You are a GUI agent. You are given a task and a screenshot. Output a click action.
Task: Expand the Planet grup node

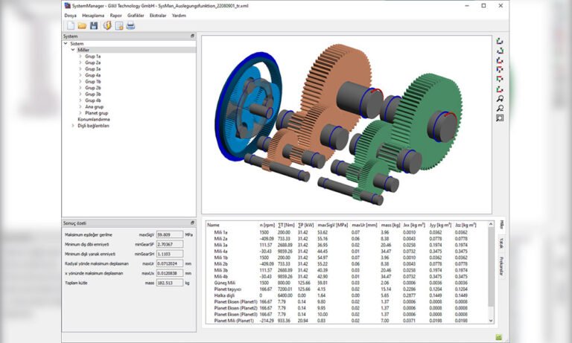coord(80,113)
